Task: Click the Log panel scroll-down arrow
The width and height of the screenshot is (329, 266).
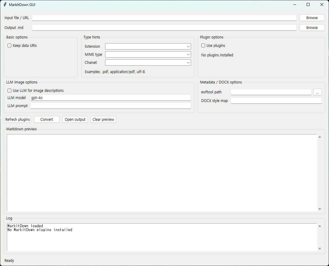Action: [320, 249]
